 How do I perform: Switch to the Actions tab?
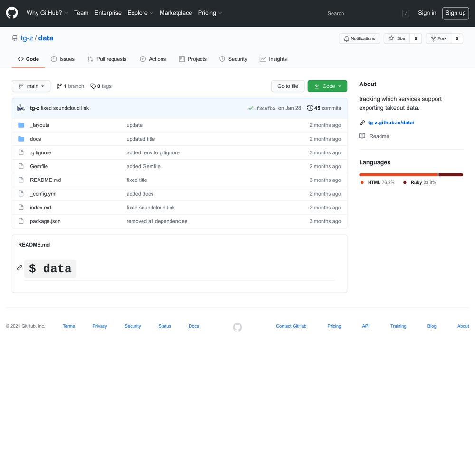point(153,59)
